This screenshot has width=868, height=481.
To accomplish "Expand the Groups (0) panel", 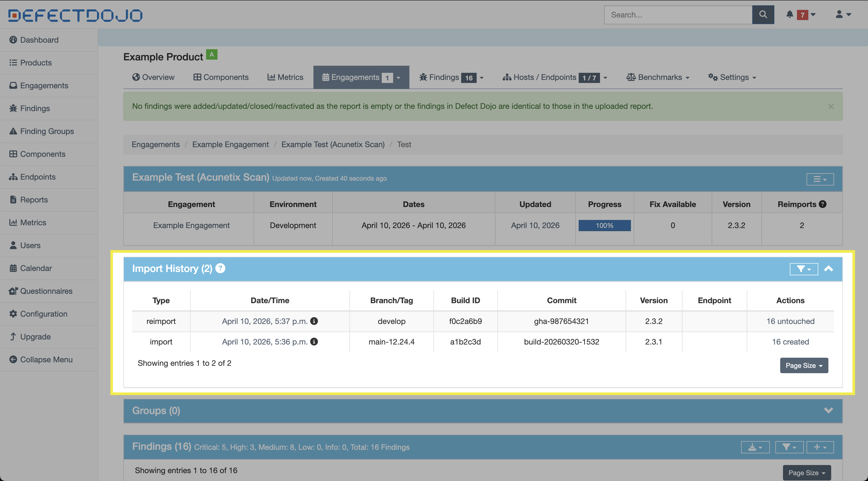I will coord(829,410).
